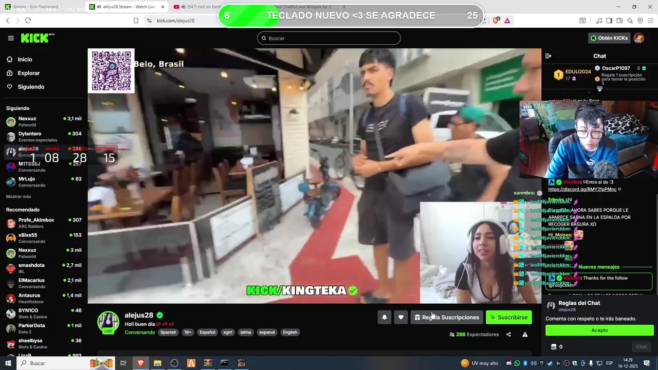This screenshot has width=658, height=370.
Task: Click alejus28 streamer avatar with LIVE badge
Action: click(x=108, y=323)
